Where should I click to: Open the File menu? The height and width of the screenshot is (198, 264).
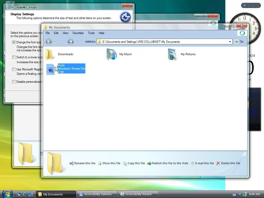48,33
